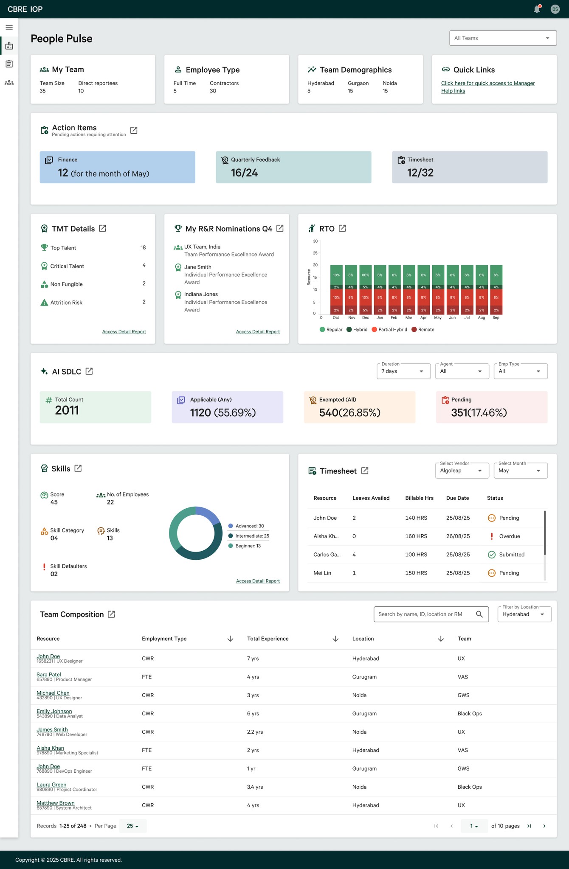
Task: Open Quarterly Feedback 16/24 card
Action: coord(293,167)
